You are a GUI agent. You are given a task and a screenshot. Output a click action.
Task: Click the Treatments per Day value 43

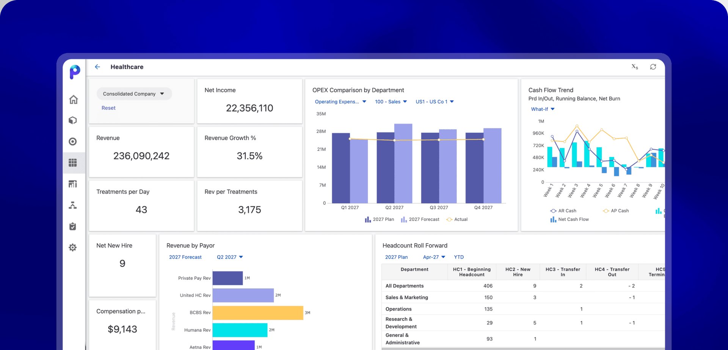[141, 210]
